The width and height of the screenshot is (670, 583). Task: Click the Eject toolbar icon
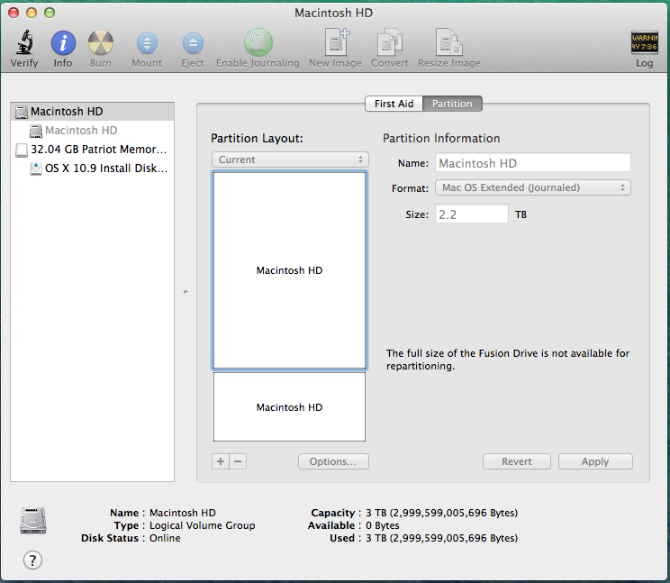coord(193,43)
